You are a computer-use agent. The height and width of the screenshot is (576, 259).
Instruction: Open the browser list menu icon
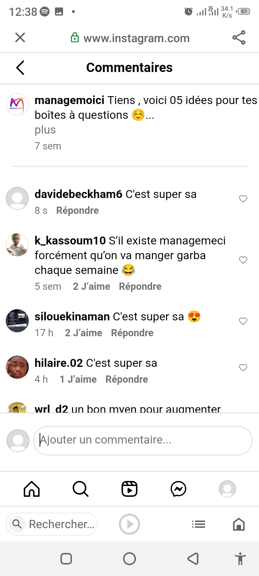pyautogui.click(x=199, y=524)
